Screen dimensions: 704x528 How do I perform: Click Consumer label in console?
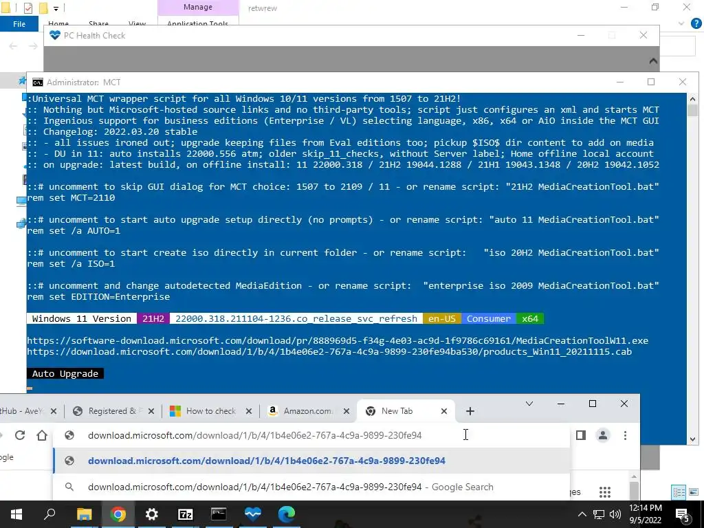489,318
